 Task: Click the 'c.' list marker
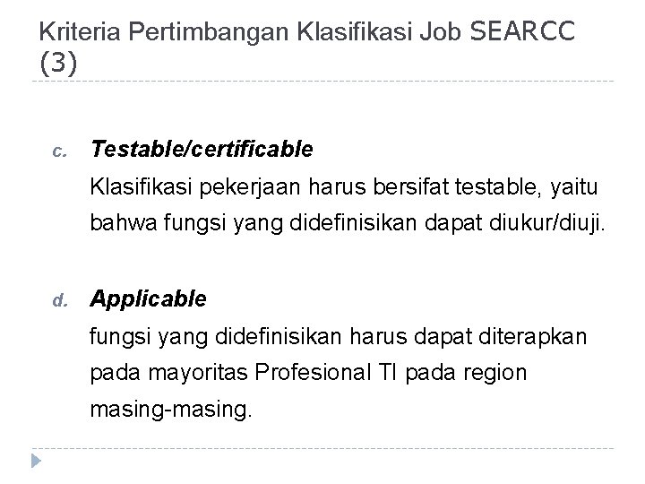click(60, 151)
